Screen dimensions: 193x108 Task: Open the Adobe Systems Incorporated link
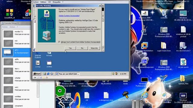coord(69,16)
